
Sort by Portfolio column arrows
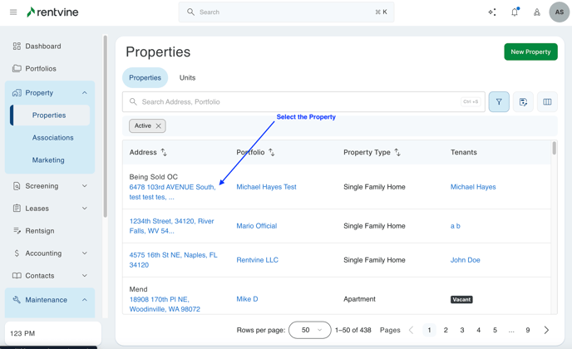272,153
